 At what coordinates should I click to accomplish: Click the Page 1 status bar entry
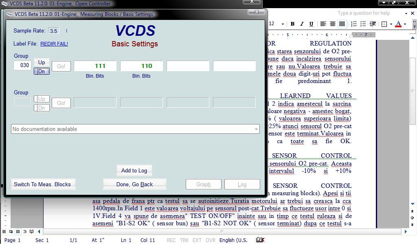pyautogui.click(x=12, y=240)
